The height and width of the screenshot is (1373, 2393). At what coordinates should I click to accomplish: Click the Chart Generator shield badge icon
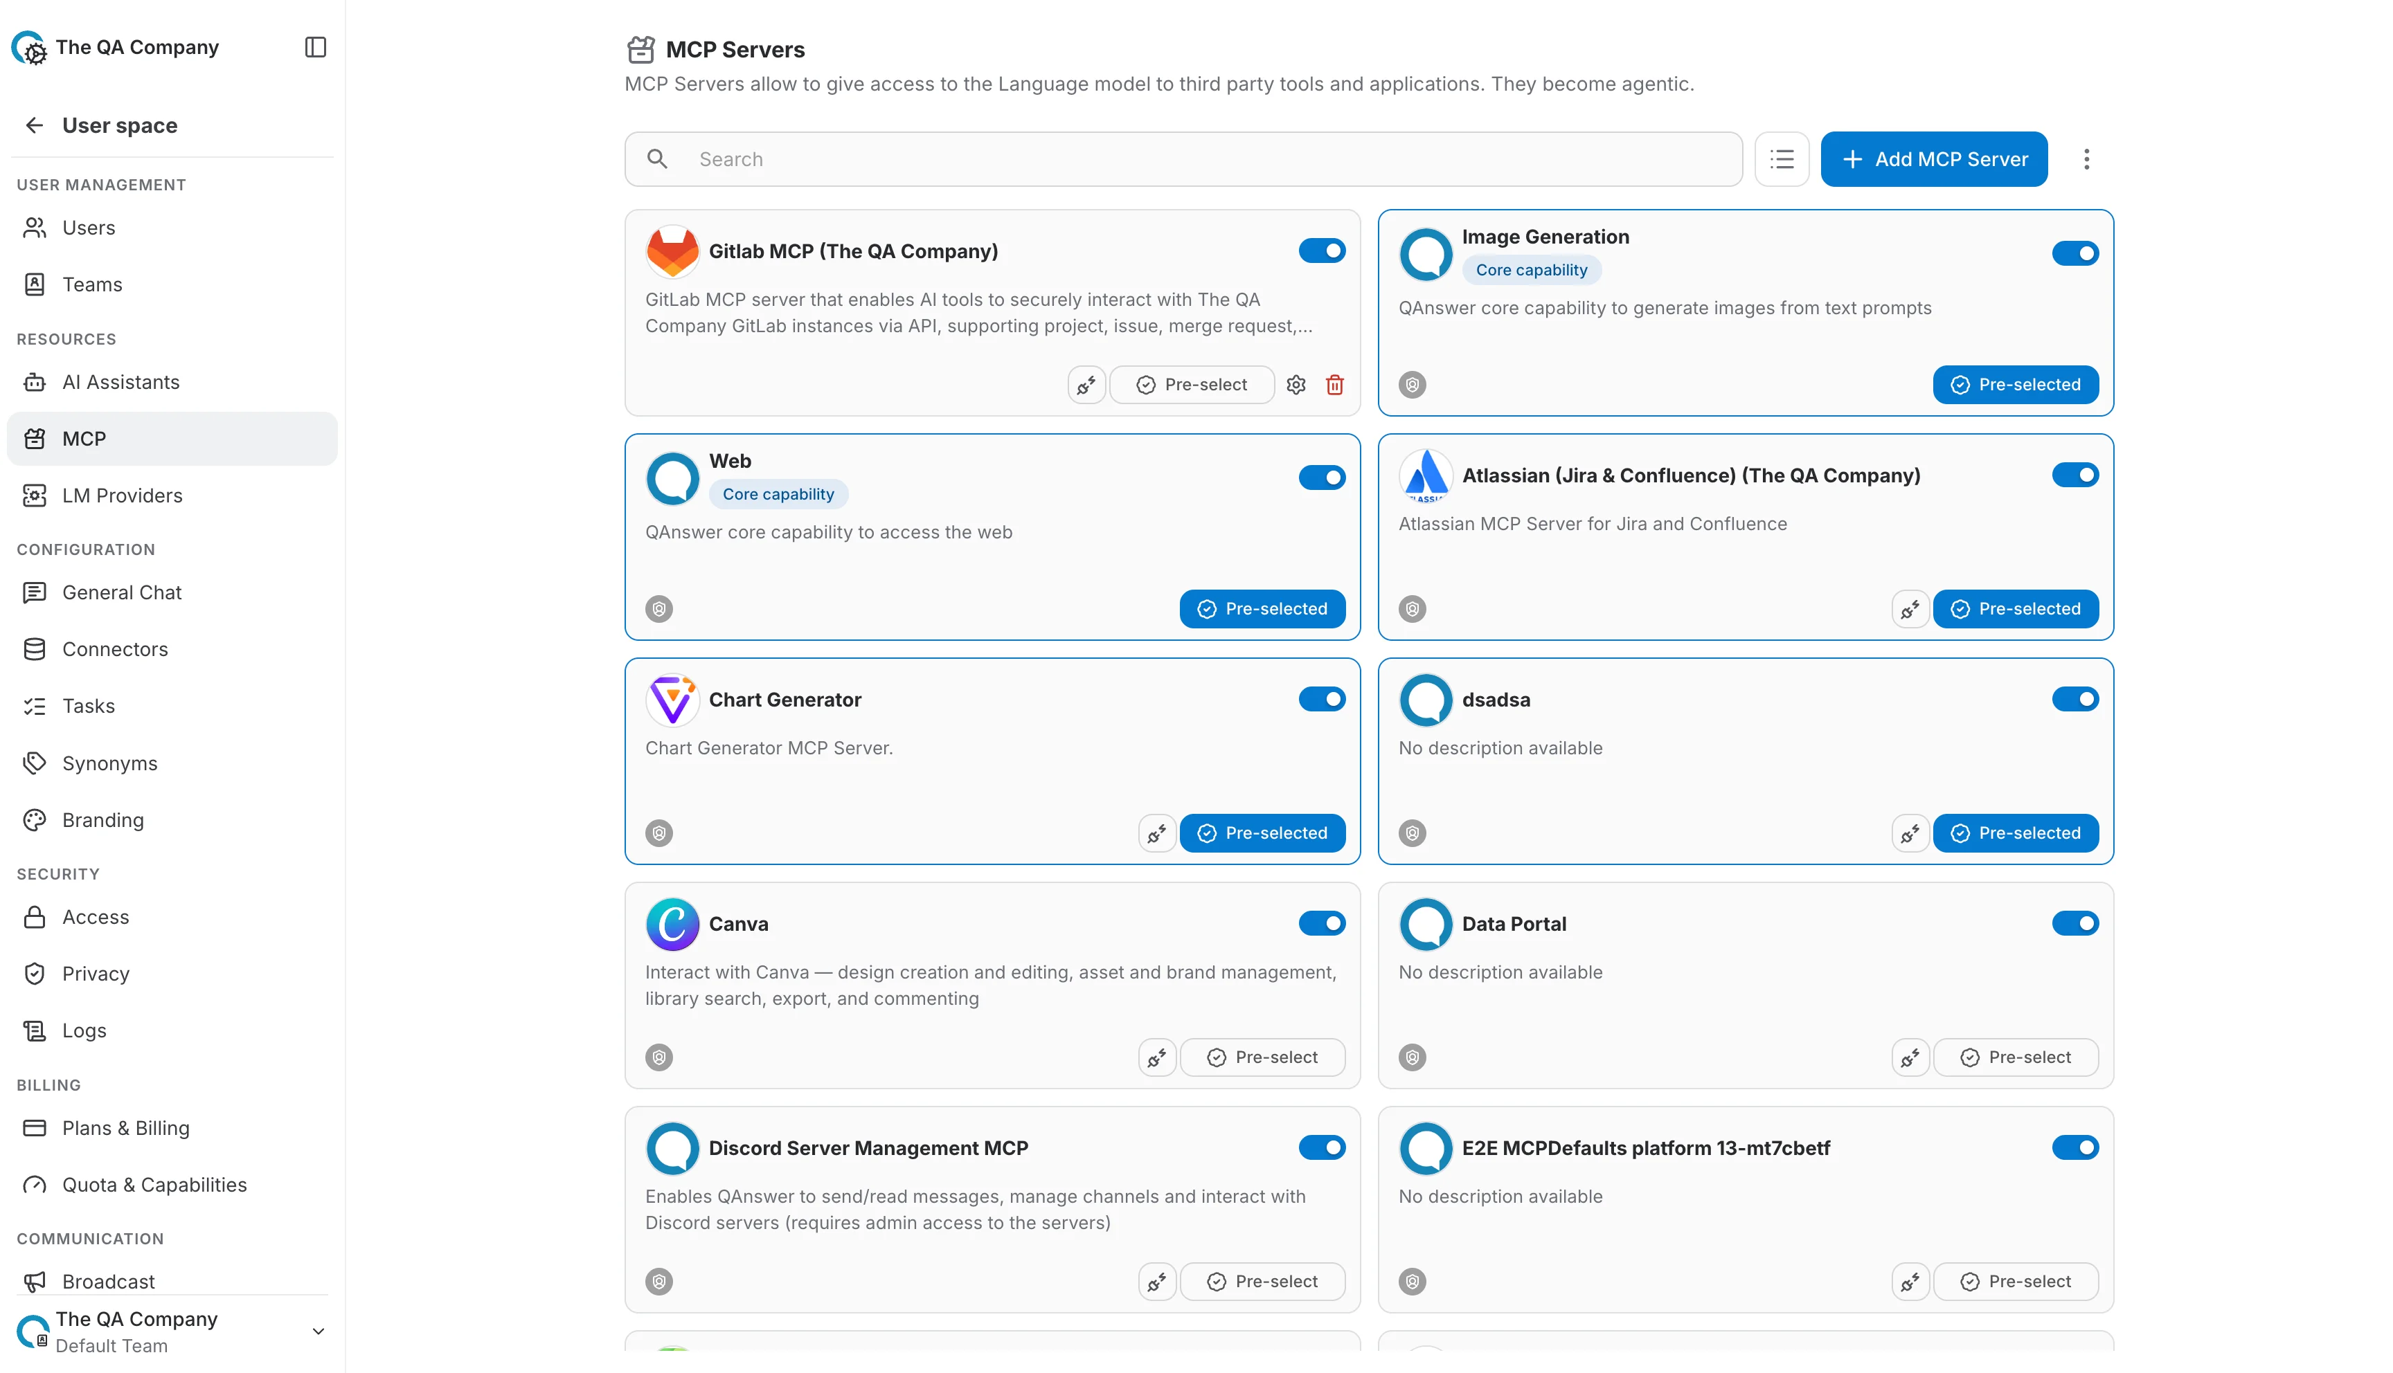tap(658, 834)
